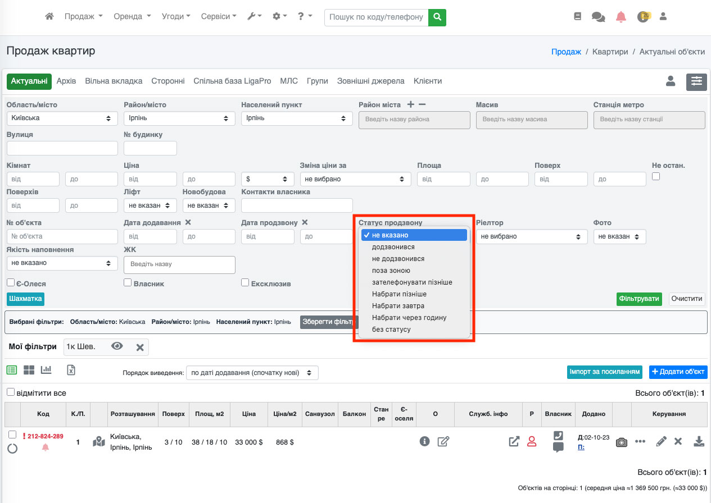Check the Власник checkbox
Image resolution: width=711 pixels, height=503 pixels.
click(128, 283)
